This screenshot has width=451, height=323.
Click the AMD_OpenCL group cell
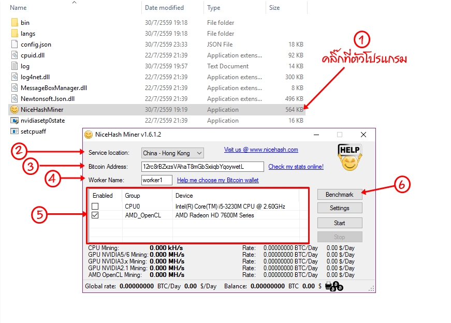click(x=143, y=215)
